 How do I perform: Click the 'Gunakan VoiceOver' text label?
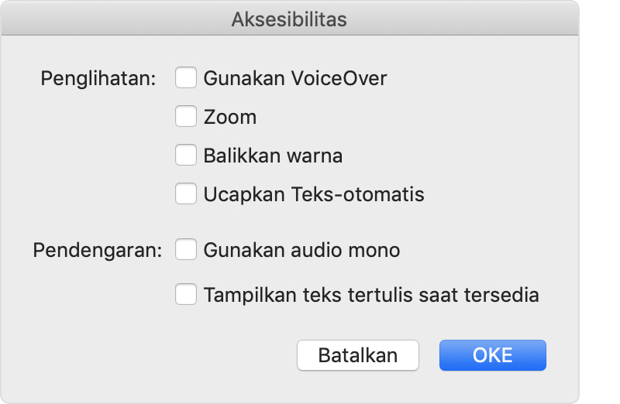tap(294, 78)
